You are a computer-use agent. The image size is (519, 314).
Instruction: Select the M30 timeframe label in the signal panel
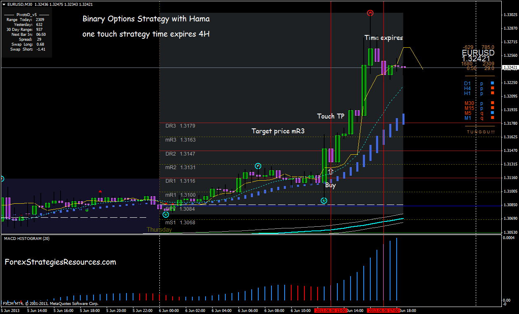(x=469, y=103)
